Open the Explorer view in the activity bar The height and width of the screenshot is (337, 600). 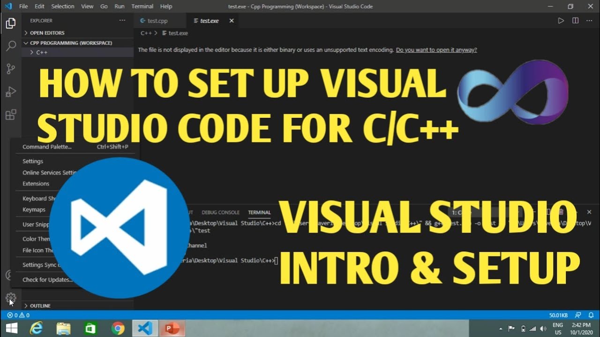(10, 23)
